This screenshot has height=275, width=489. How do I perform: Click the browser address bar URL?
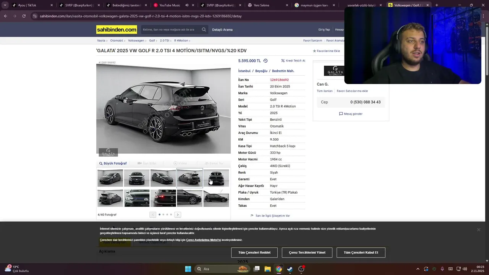coord(141,16)
